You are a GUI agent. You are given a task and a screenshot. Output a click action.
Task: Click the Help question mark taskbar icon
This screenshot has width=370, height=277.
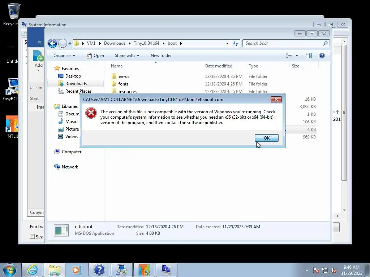pos(99,270)
